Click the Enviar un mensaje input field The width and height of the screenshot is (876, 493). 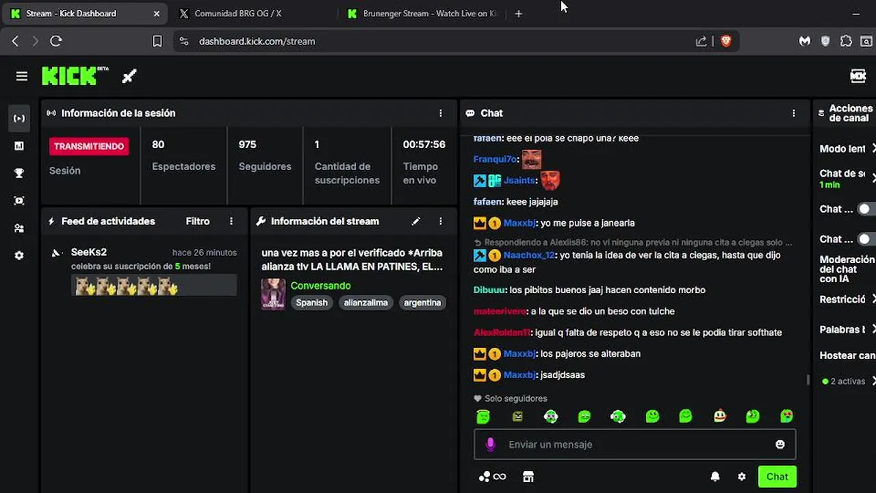click(635, 444)
